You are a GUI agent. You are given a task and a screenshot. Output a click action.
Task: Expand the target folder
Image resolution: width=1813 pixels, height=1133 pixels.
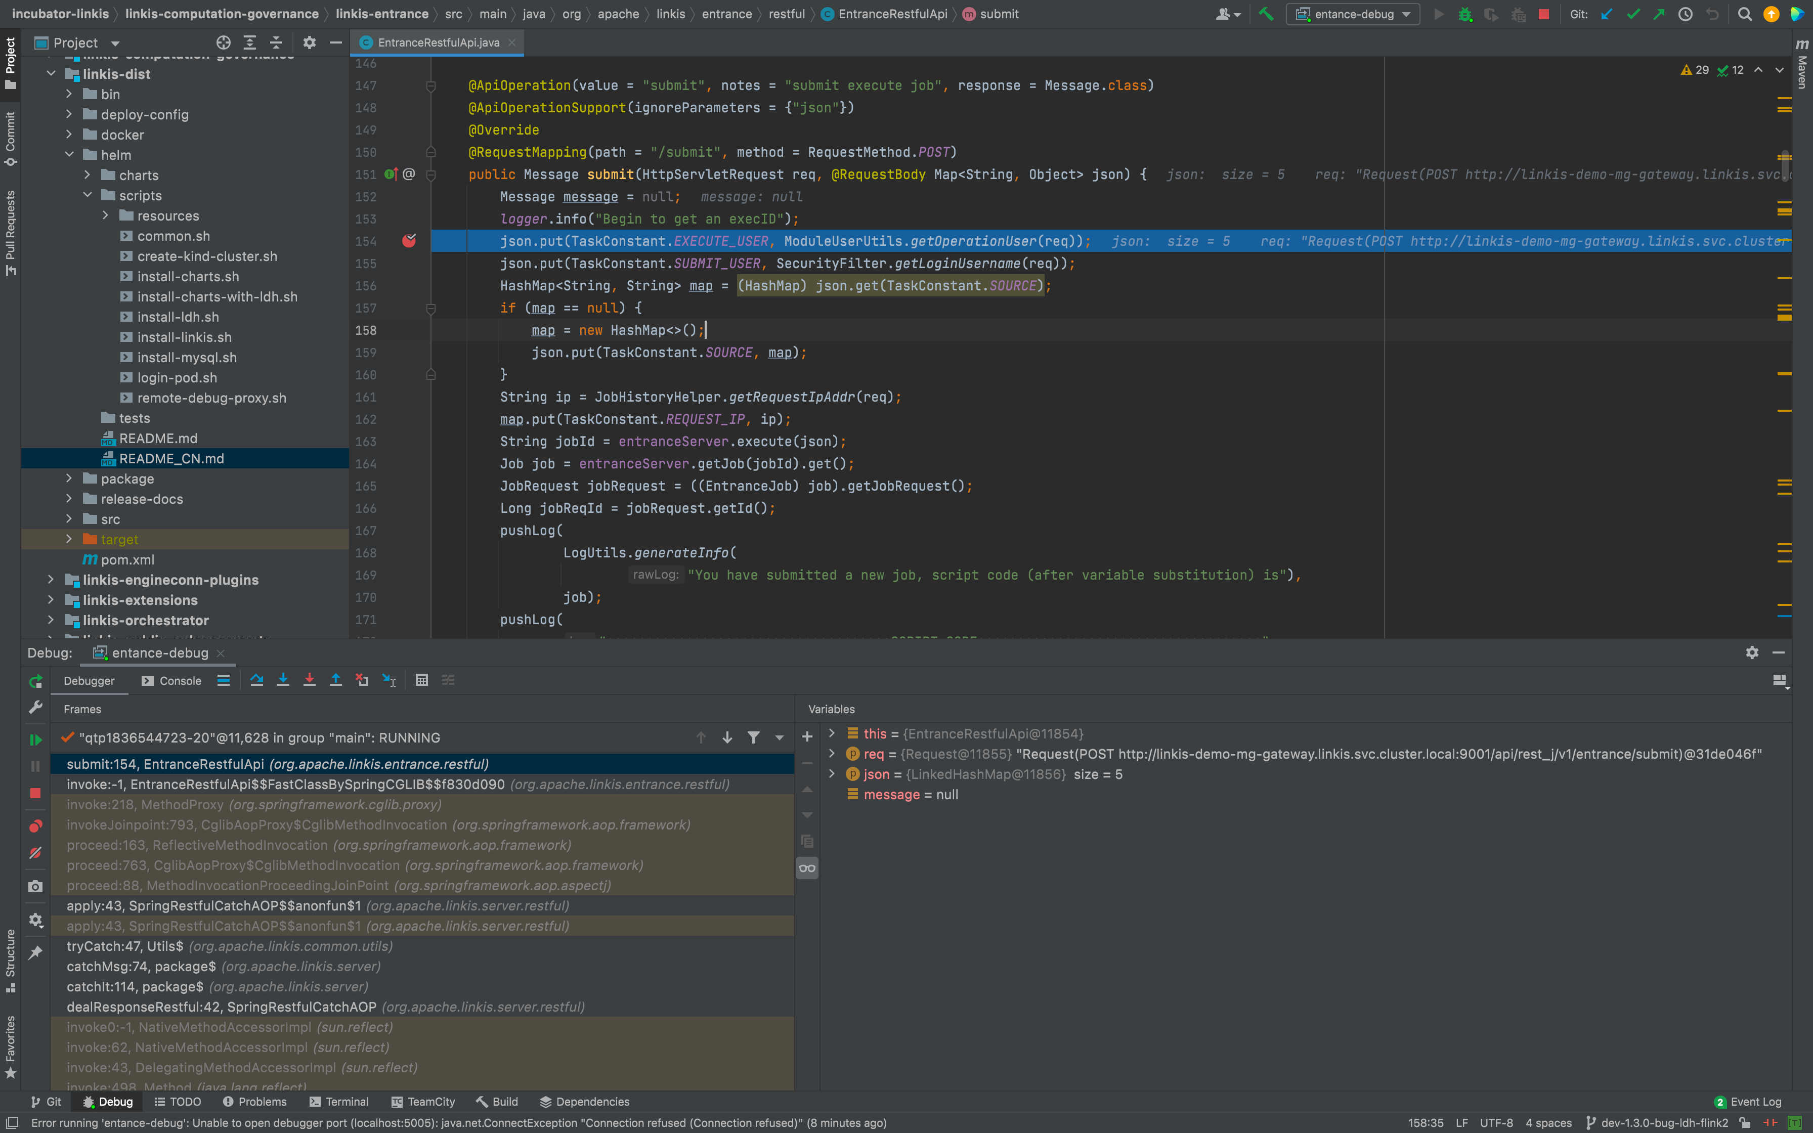pyautogui.click(x=69, y=540)
